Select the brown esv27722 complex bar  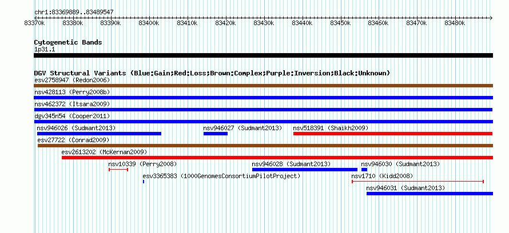coord(265,146)
